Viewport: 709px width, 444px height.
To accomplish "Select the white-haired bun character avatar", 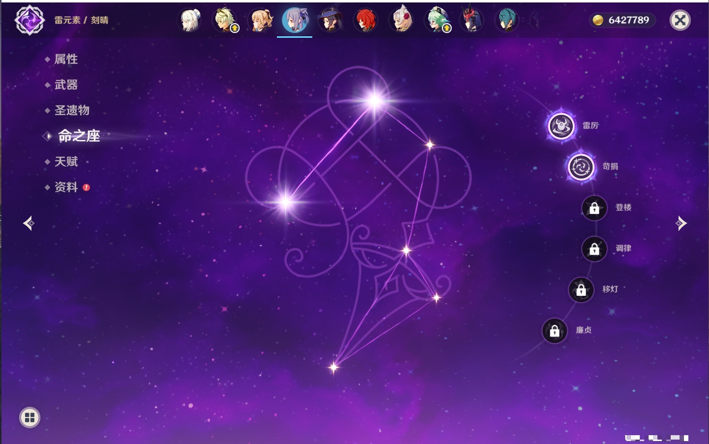I will [x=191, y=20].
